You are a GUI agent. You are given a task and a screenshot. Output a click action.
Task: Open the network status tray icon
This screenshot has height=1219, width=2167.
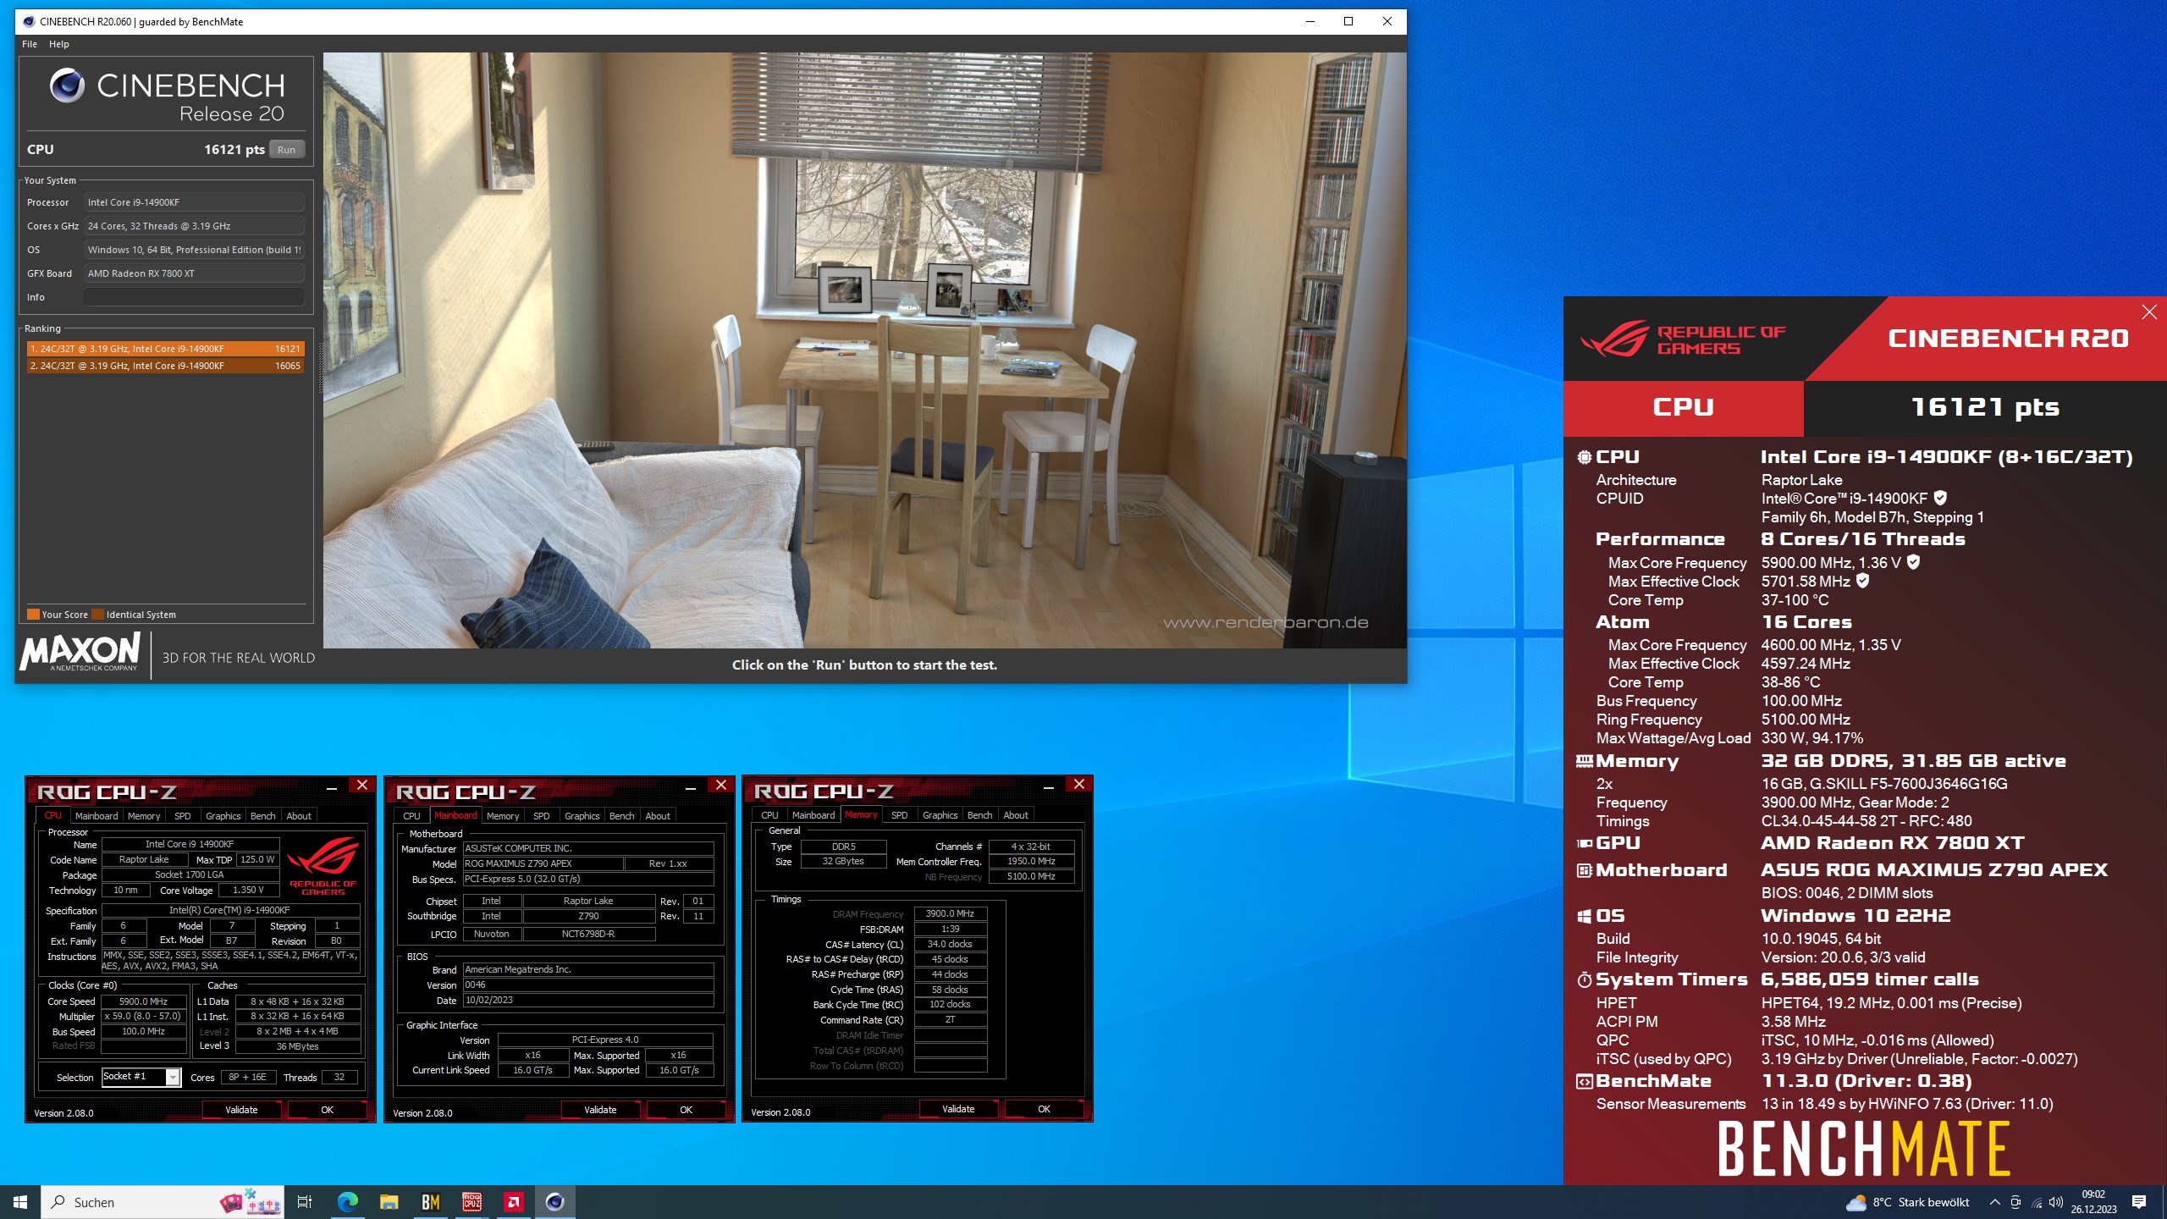[2037, 1202]
